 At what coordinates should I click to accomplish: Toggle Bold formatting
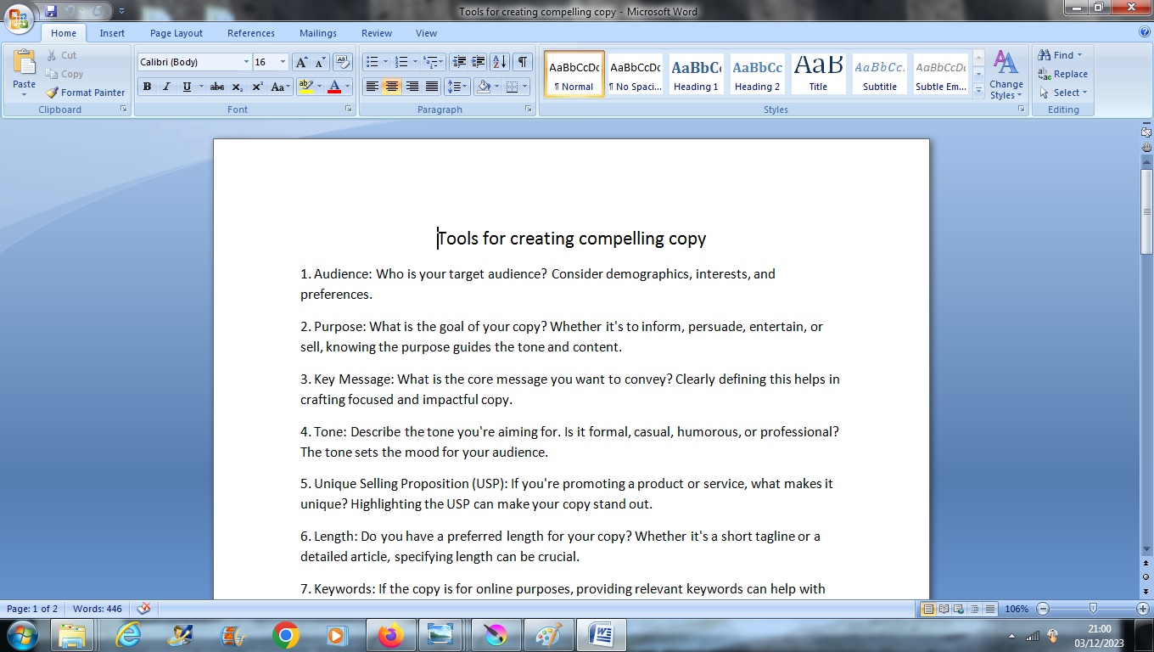(147, 87)
